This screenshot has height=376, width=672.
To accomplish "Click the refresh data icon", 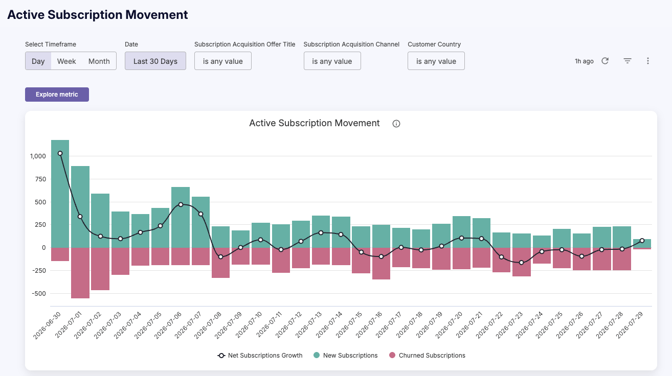I will [x=605, y=61].
